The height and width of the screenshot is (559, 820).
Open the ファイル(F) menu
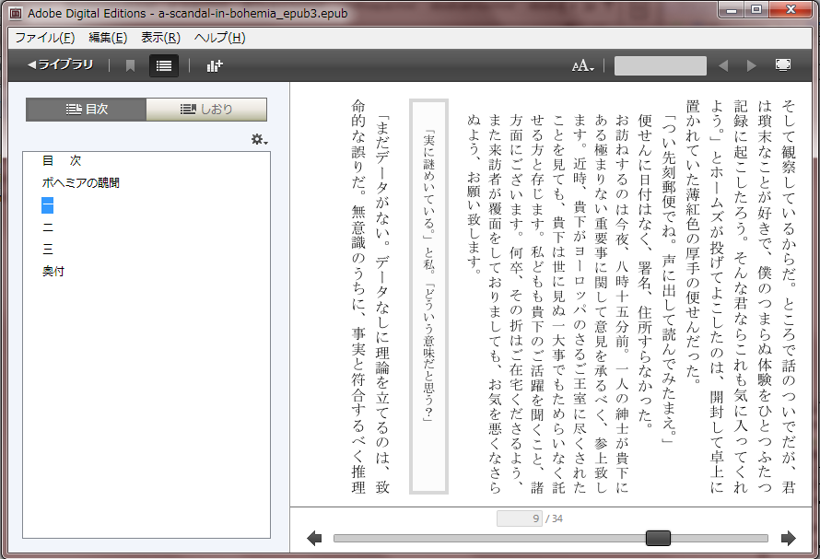point(44,38)
